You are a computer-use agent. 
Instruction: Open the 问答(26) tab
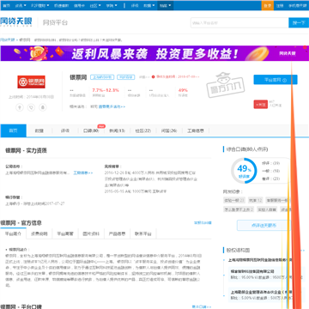click(x=168, y=130)
